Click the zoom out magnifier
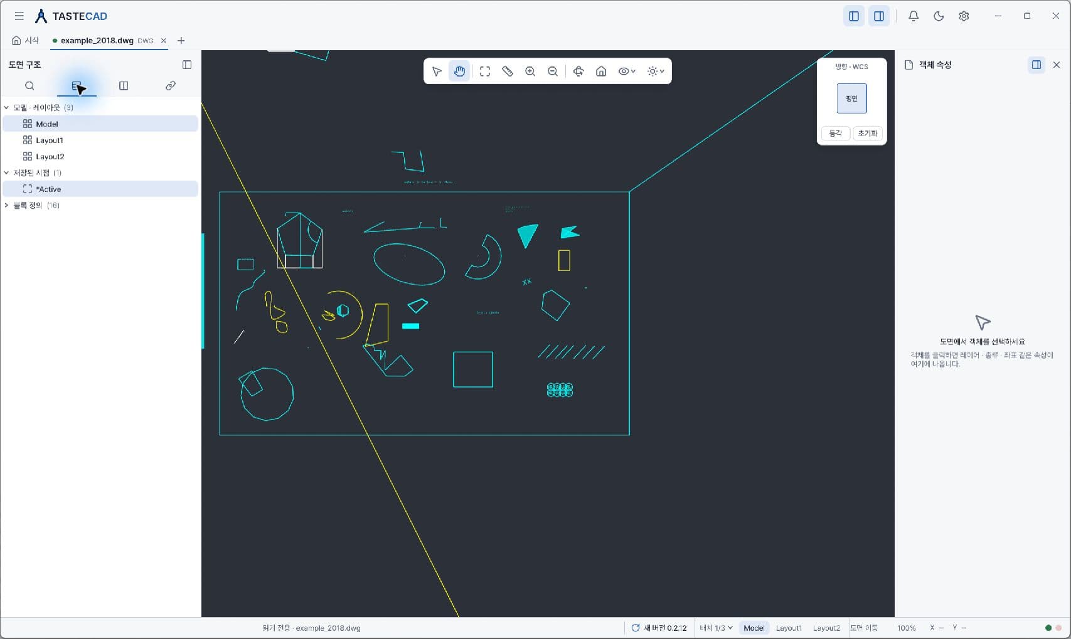The height and width of the screenshot is (639, 1071). [553, 71]
